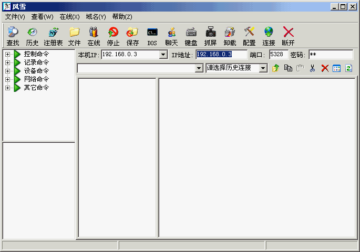Select the 其它命令 tree item
Viewport: 360px width, 252px height.
click(36, 88)
